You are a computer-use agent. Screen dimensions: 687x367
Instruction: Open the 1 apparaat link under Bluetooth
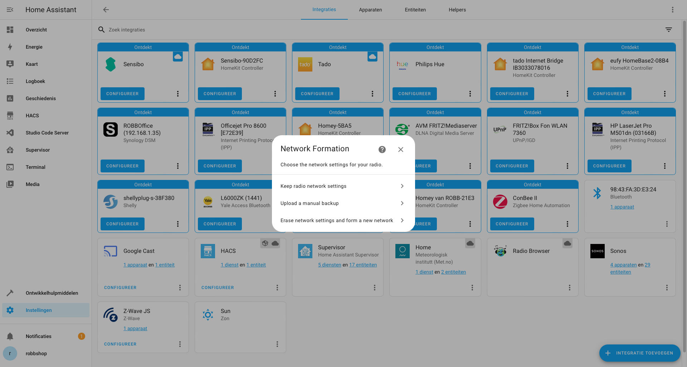click(x=622, y=207)
